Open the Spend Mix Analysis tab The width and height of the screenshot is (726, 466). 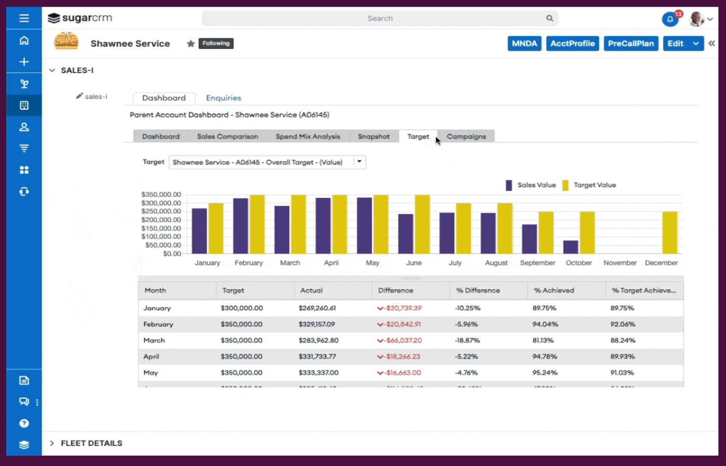[308, 136]
